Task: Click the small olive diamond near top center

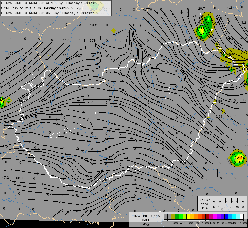Action: [x=113, y=31]
